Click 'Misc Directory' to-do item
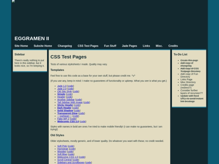 pyautogui.click(x=188, y=82)
